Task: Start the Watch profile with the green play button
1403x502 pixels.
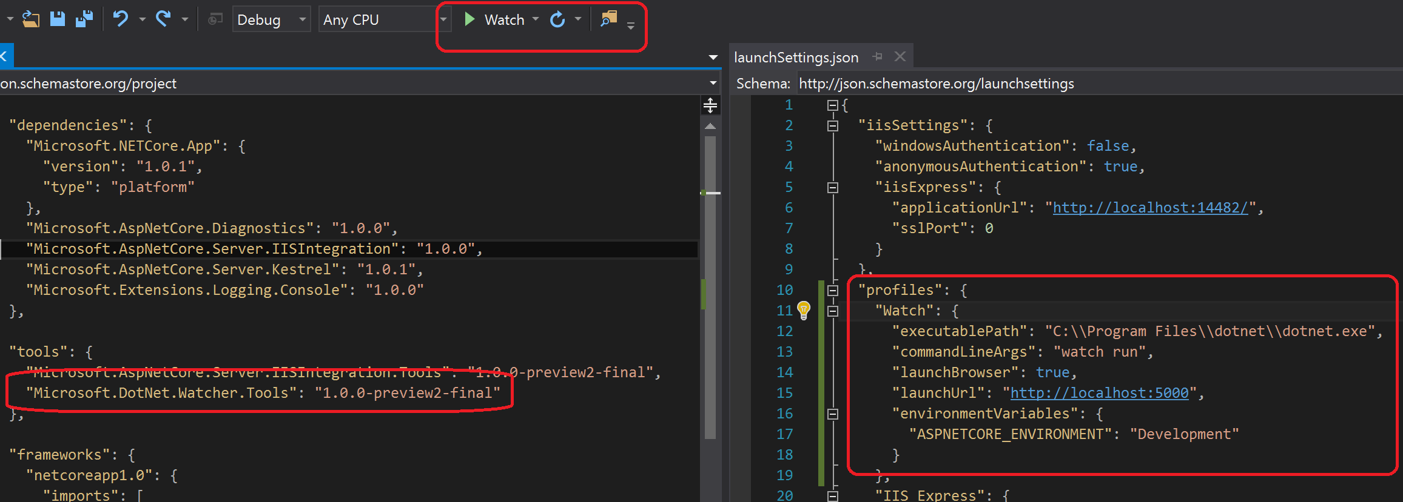Action: coord(469,19)
